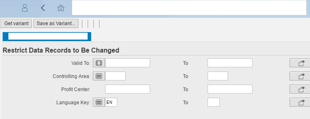
Task: Open the home icon
Action: [x=61, y=8]
